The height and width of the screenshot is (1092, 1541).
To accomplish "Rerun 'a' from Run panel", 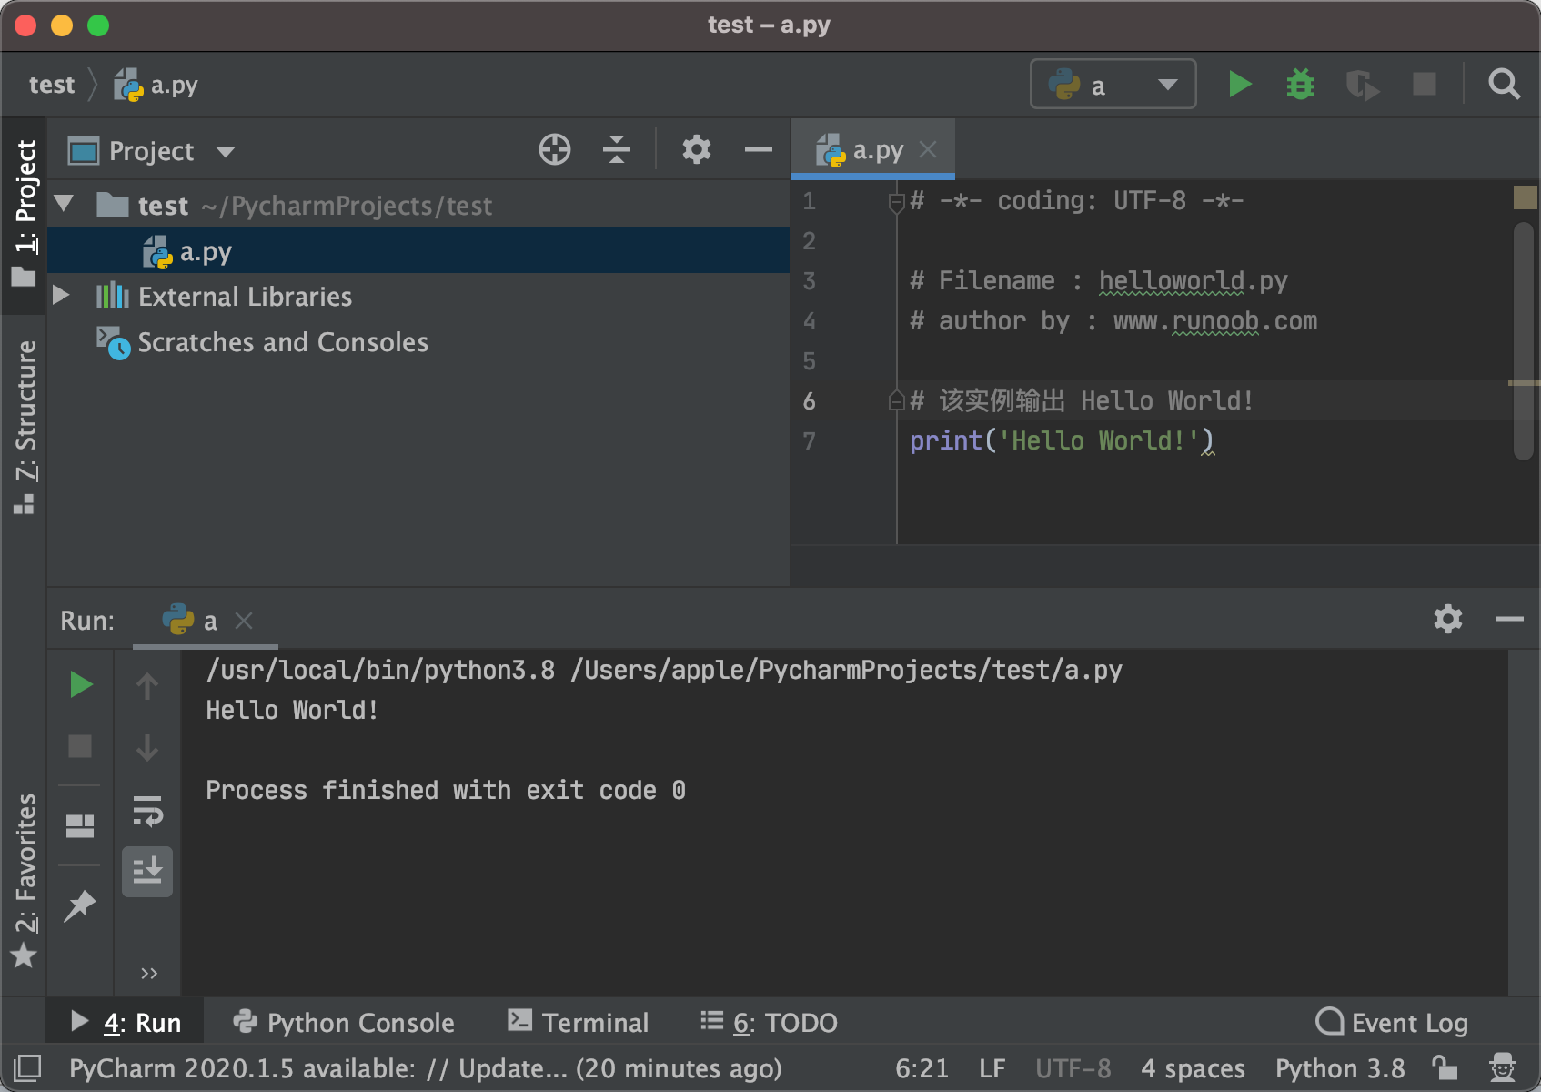I will 81,684.
